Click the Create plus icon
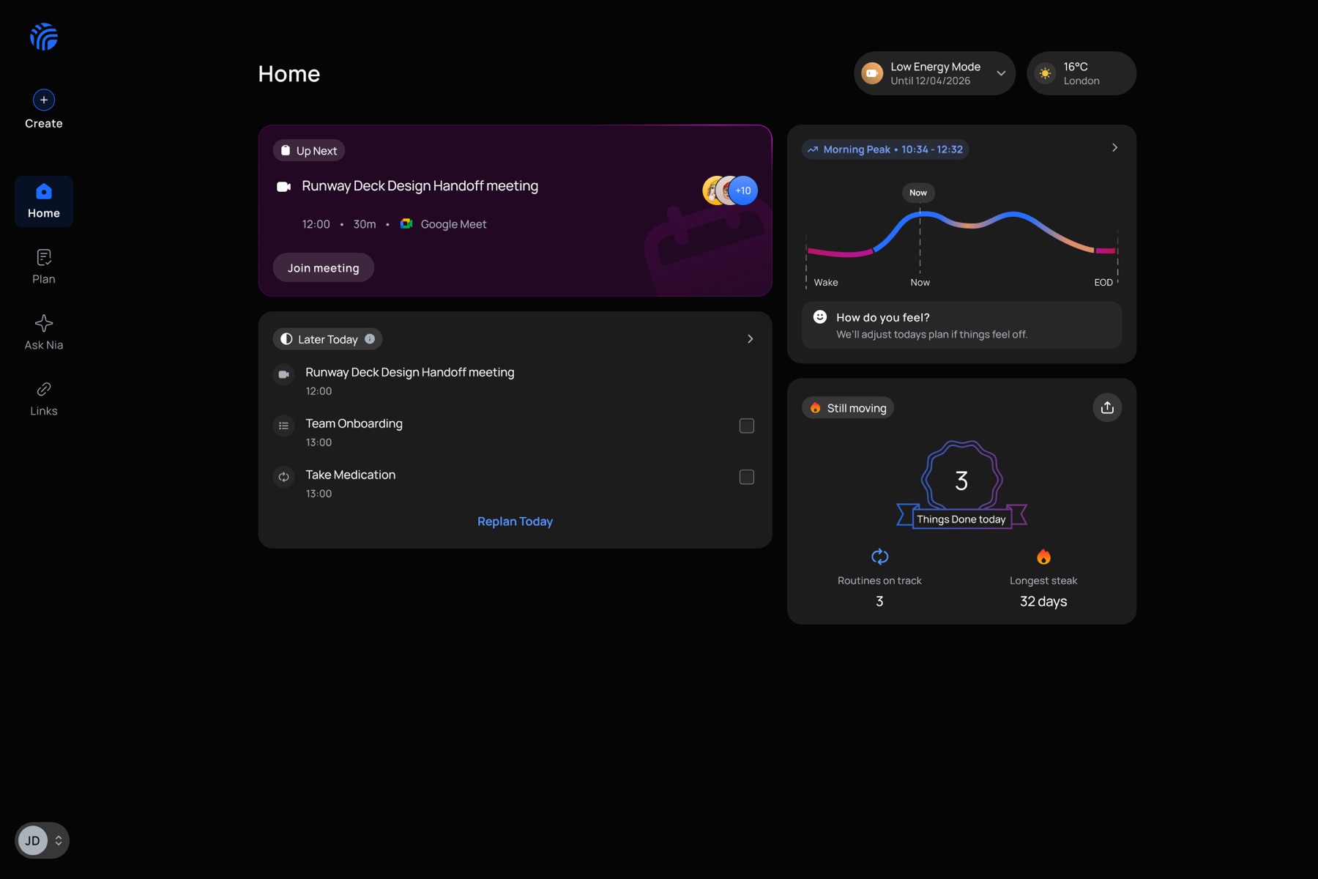Image resolution: width=1318 pixels, height=879 pixels. pyautogui.click(x=44, y=100)
